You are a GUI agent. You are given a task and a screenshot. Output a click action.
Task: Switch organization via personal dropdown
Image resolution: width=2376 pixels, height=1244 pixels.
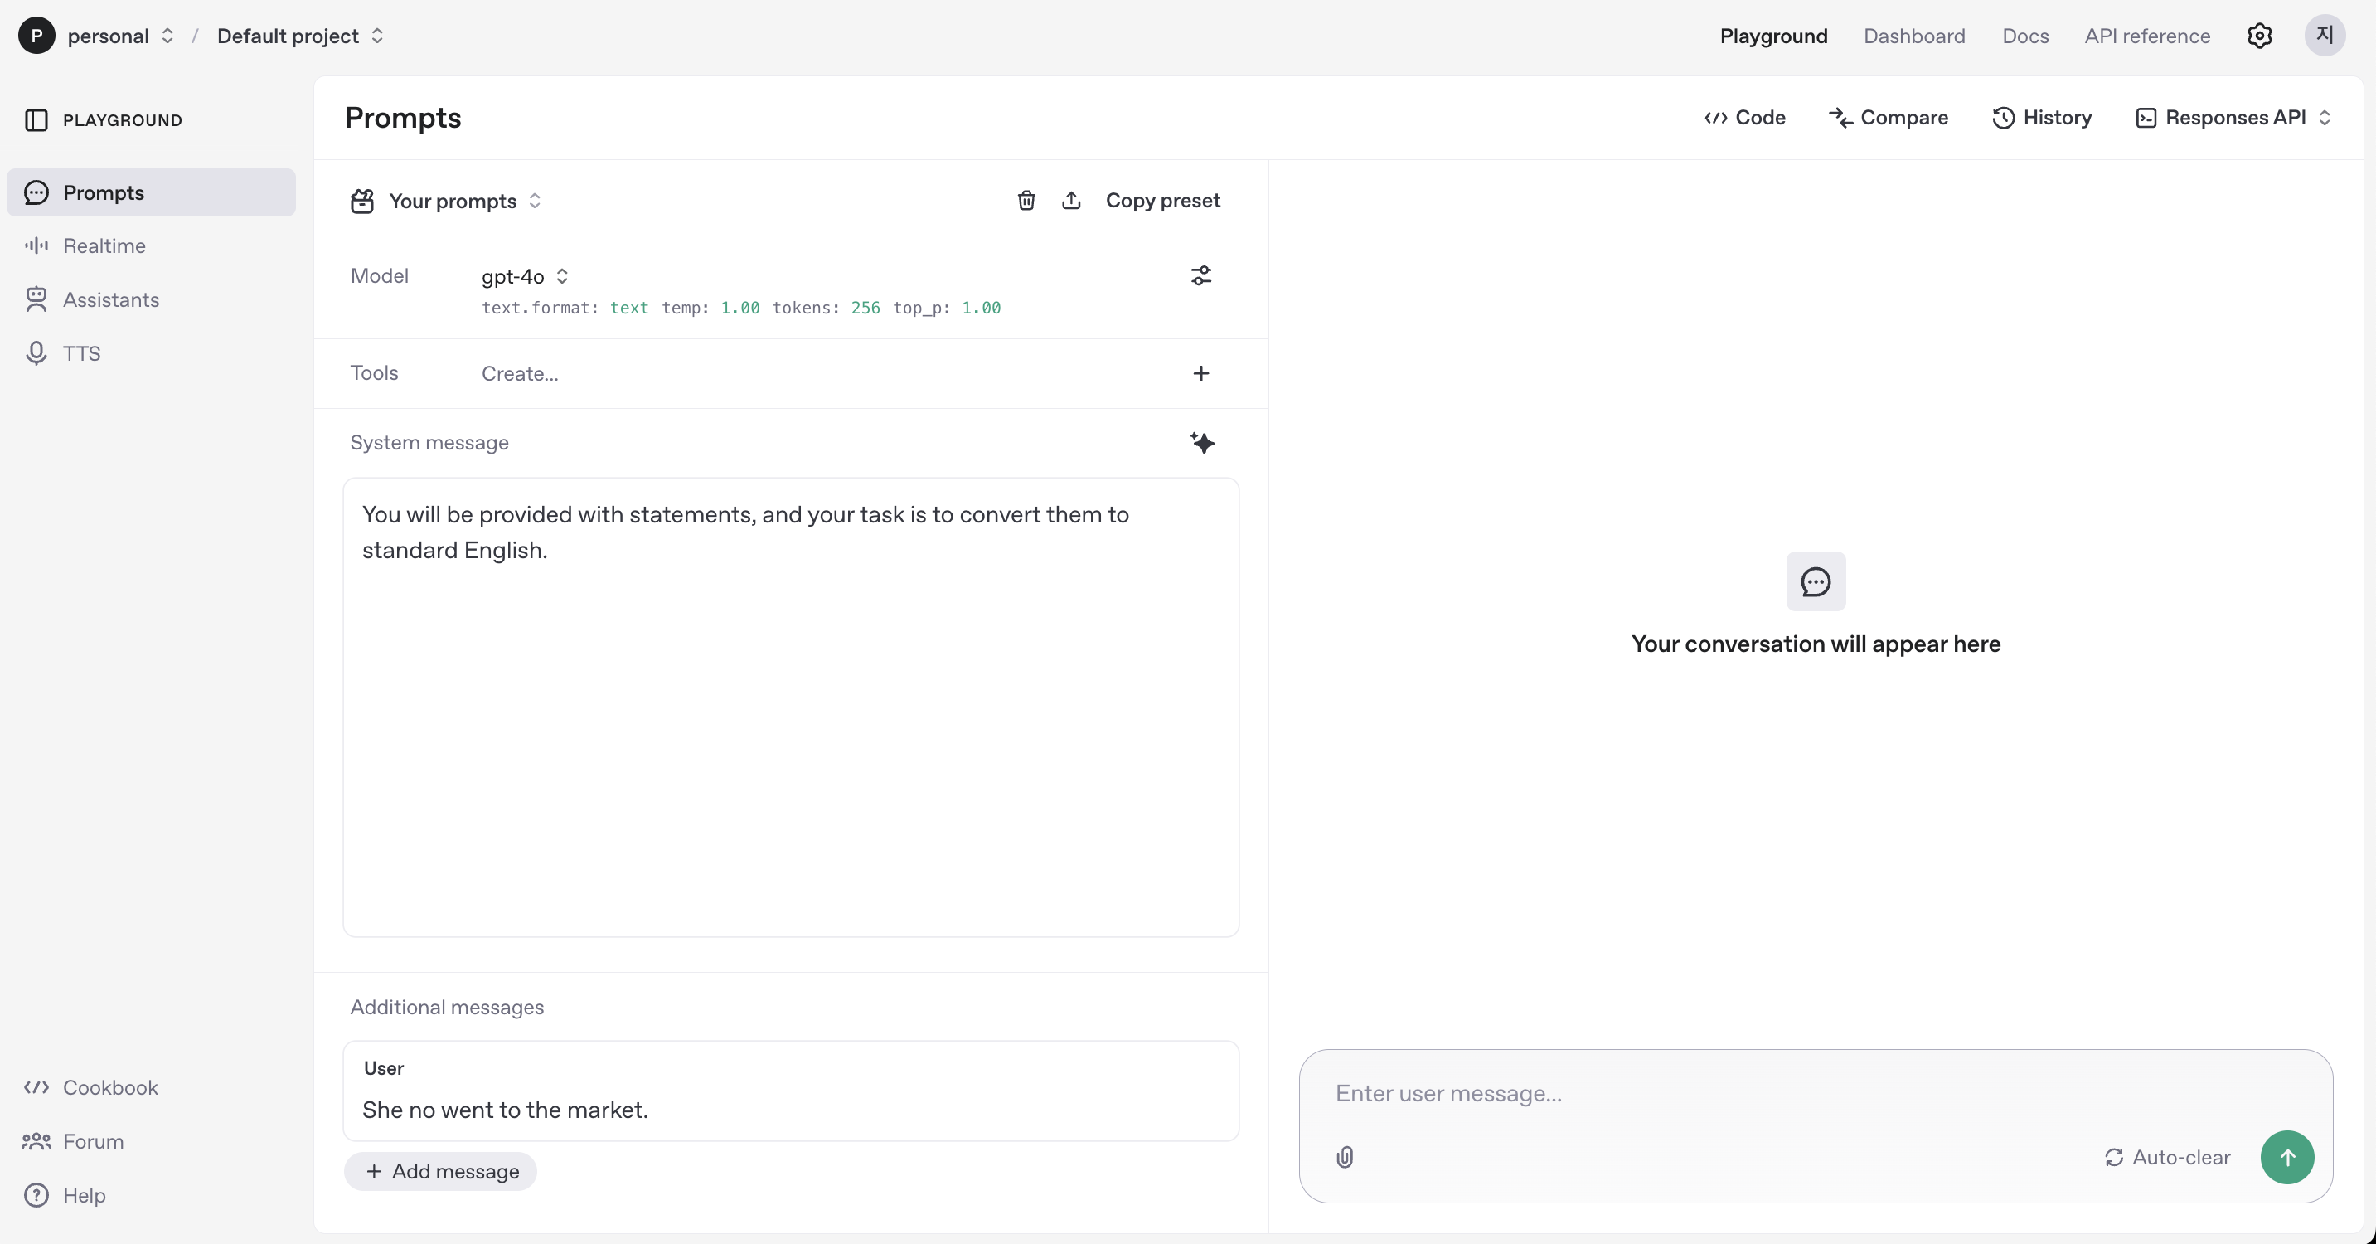point(120,36)
